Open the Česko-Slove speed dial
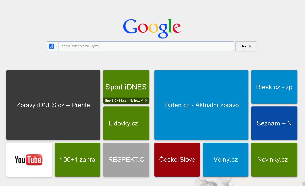This screenshot has width=305, height=186. [x=177, y=160]
